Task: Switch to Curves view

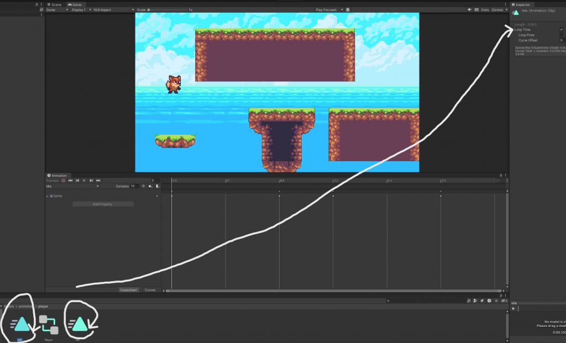Action: [150, 290]
